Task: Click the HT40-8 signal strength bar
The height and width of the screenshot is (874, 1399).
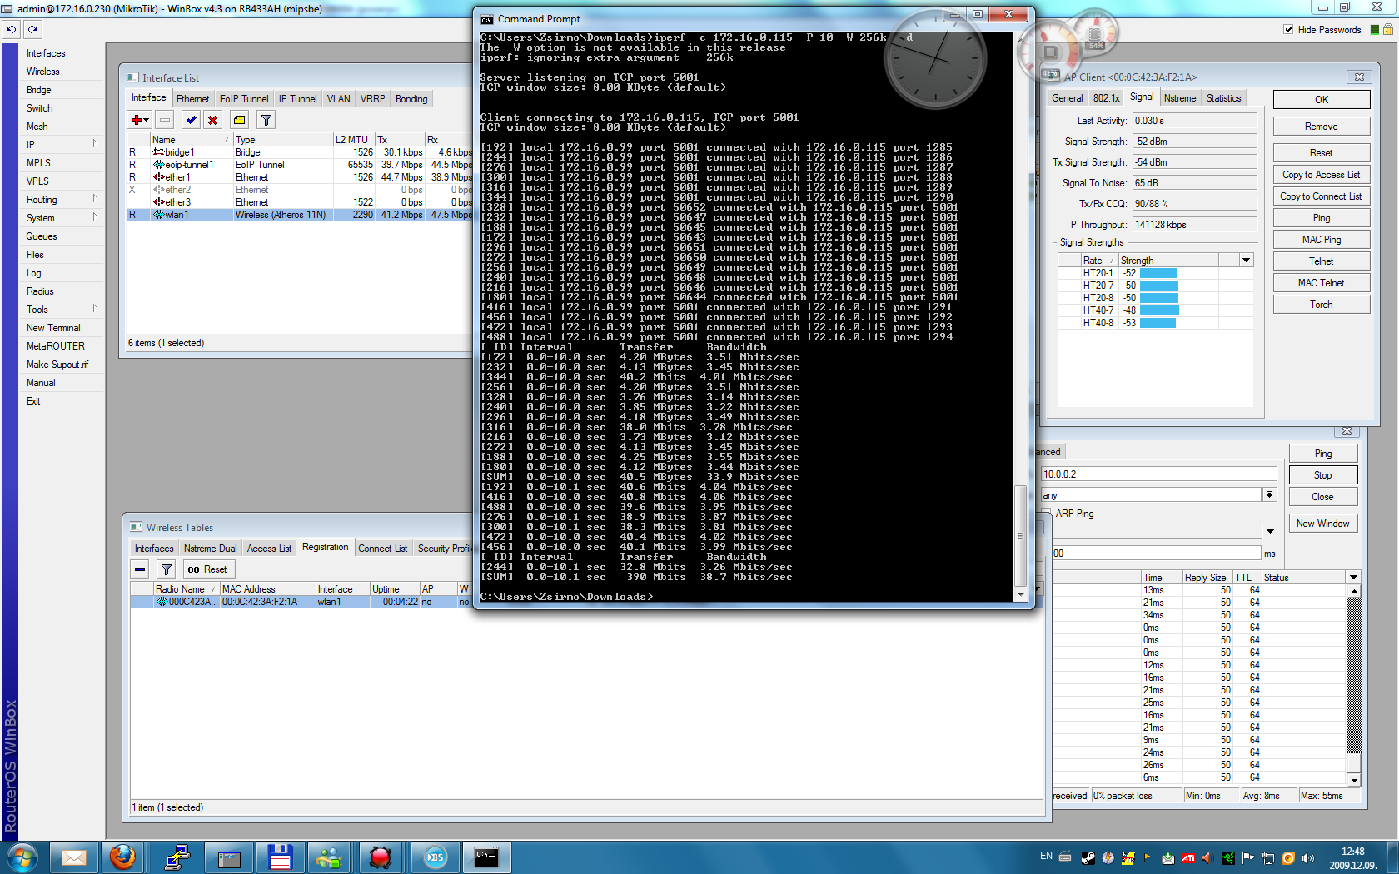Action: click(1158, 323)
